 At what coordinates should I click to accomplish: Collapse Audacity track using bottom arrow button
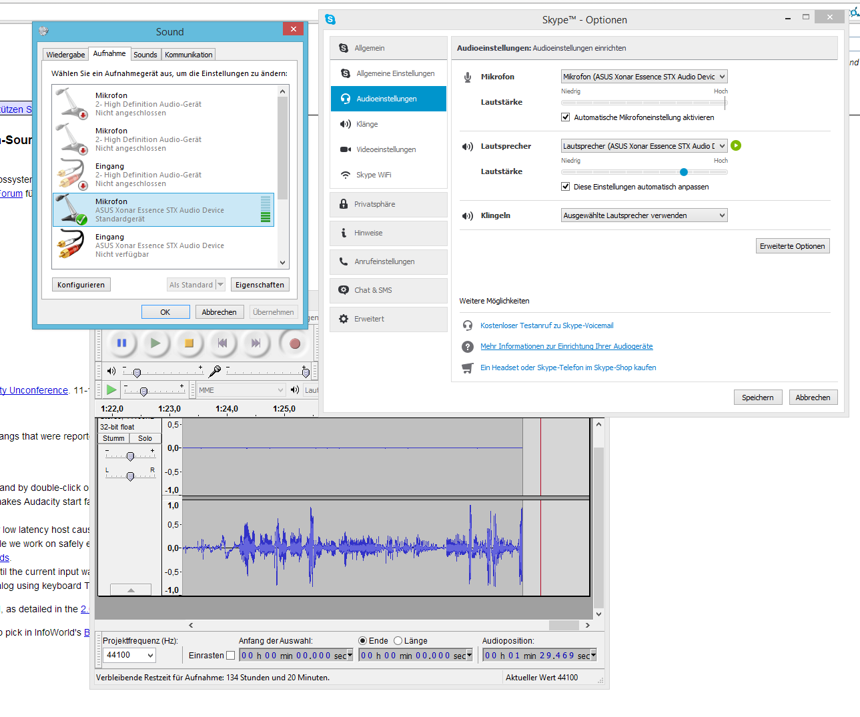[x=131, y=590]
